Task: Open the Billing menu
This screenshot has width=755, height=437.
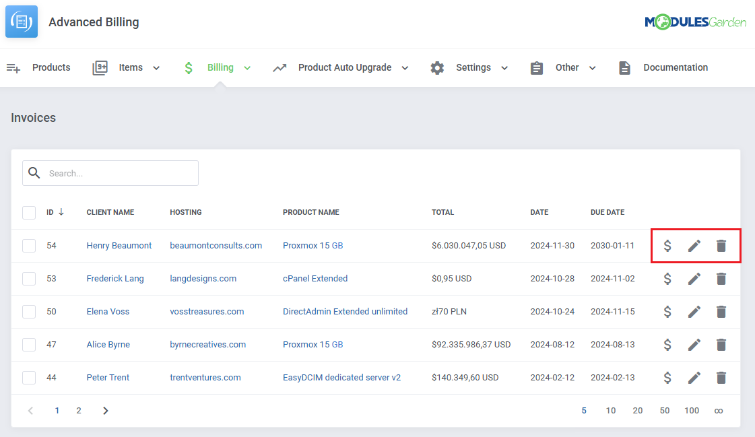Action: 220,67
